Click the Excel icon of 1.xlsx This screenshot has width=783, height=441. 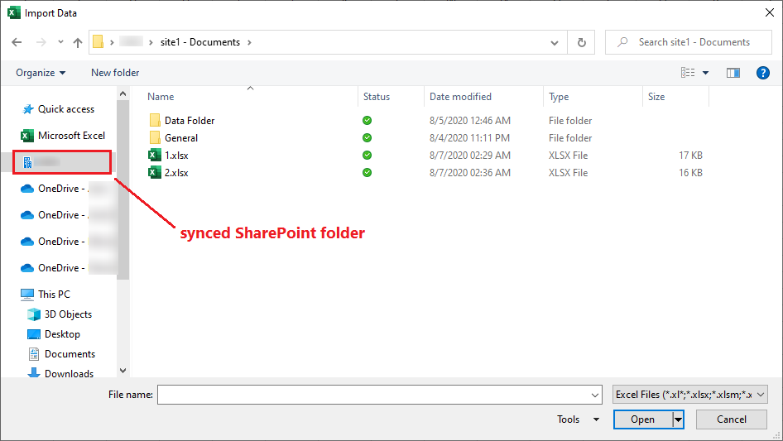tap(155, 156)
